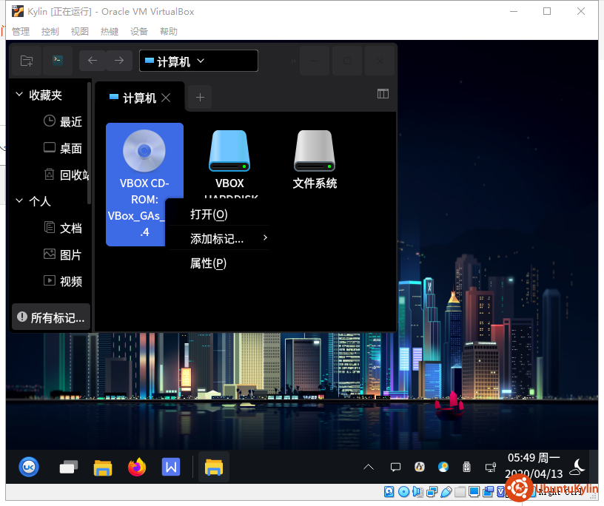Switch the view mode icon
This screenshot has width=604, height=506.
(x=383, y=94)
